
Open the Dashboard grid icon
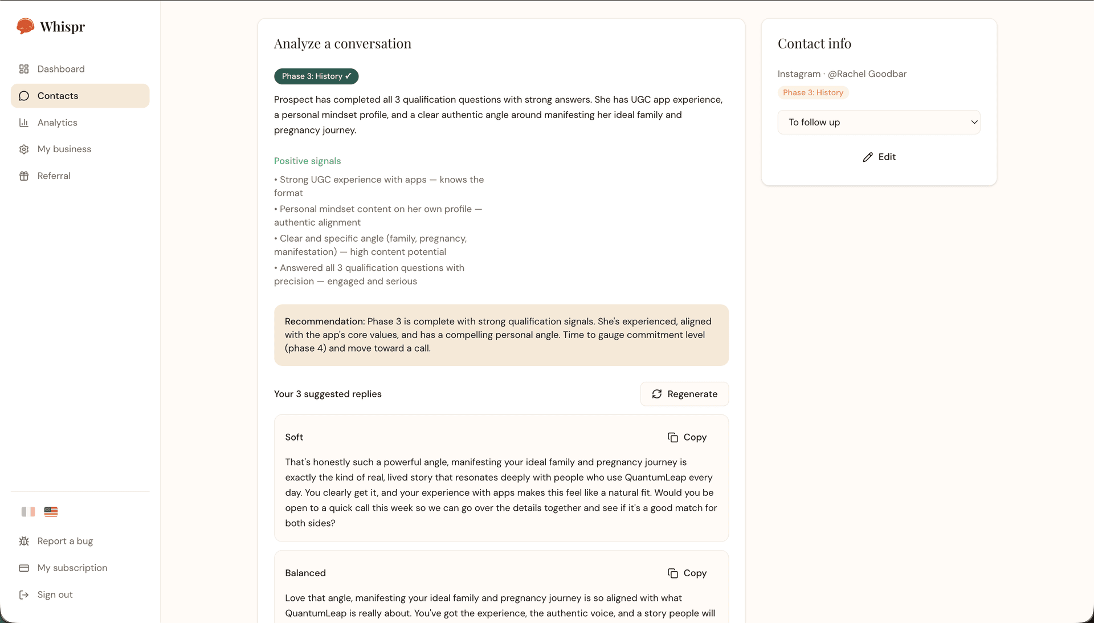coord(24,69)
